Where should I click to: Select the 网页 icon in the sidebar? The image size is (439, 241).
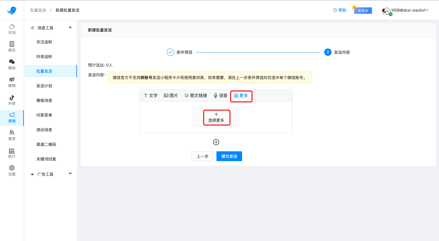pyautogui.click(x=12, y=47)
